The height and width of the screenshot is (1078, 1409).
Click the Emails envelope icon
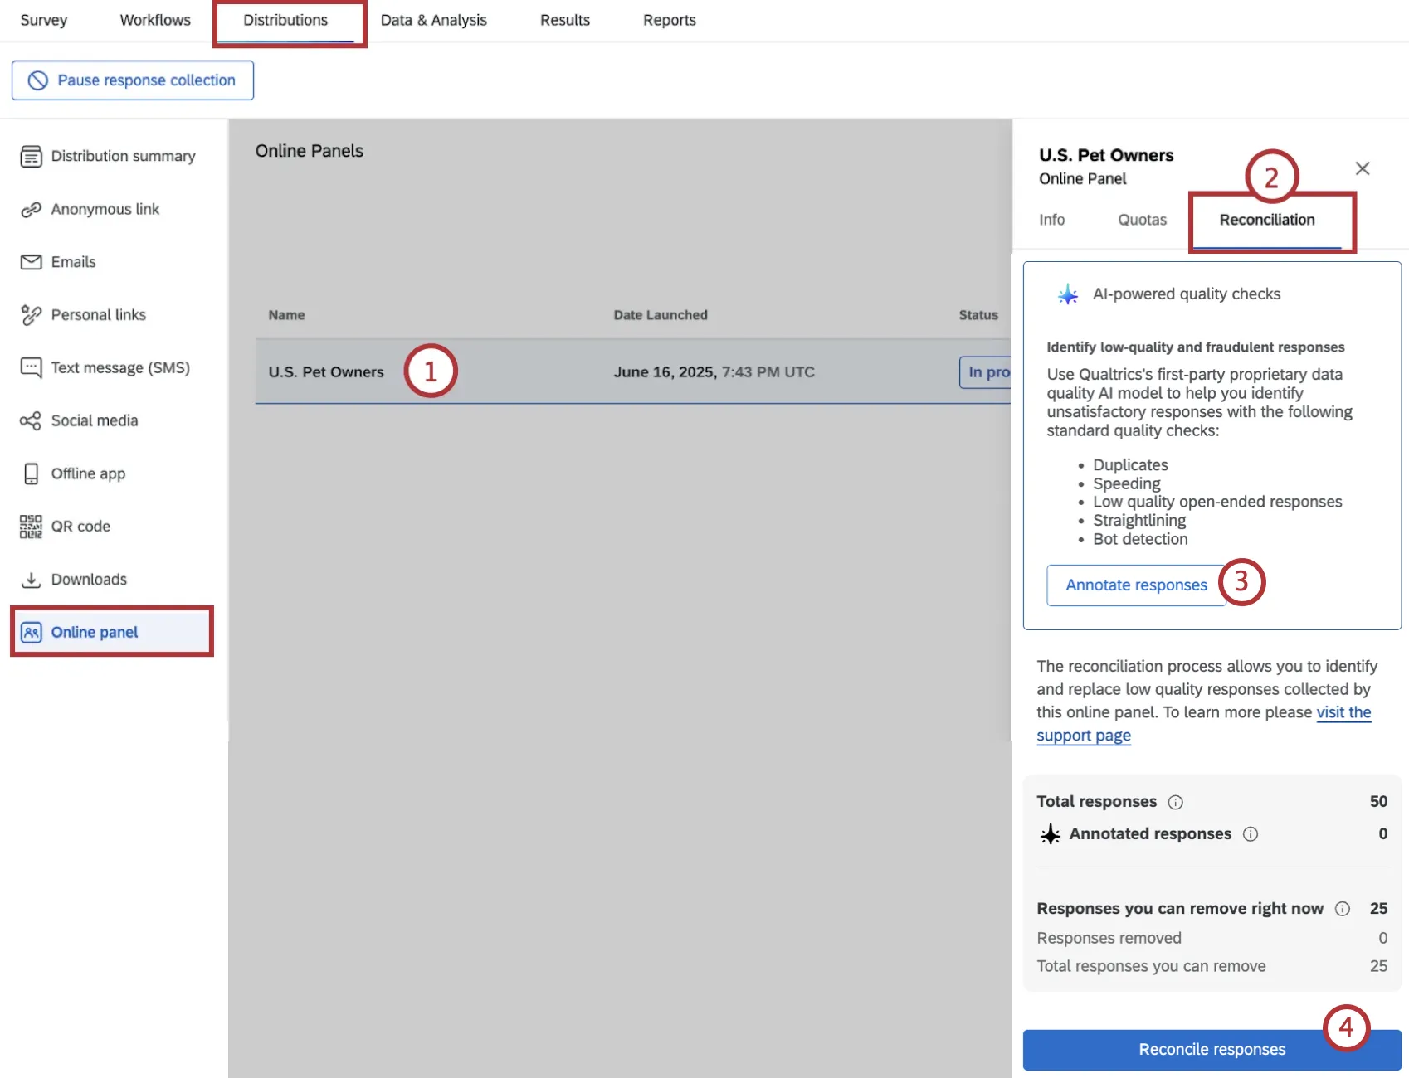31,262
